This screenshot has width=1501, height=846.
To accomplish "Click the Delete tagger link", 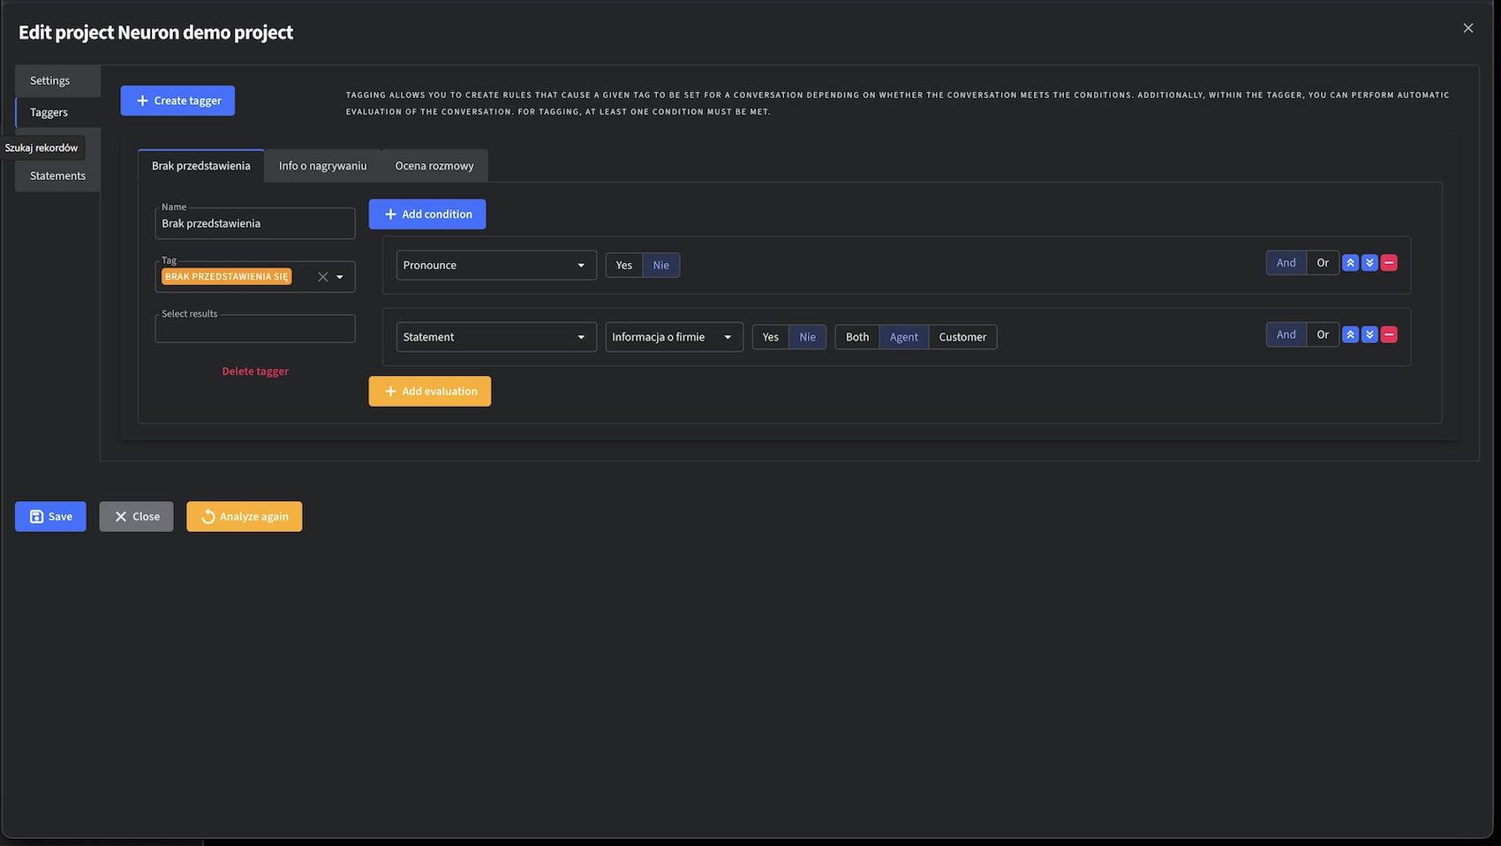I will coord(255,371).
